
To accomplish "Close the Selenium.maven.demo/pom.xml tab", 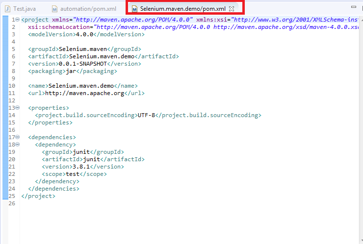I will (232, 9).
